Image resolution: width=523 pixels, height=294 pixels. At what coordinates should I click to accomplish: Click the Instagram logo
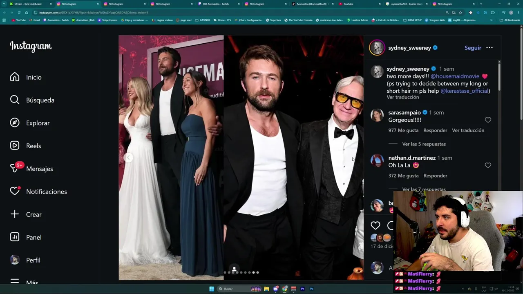point(31,47)
